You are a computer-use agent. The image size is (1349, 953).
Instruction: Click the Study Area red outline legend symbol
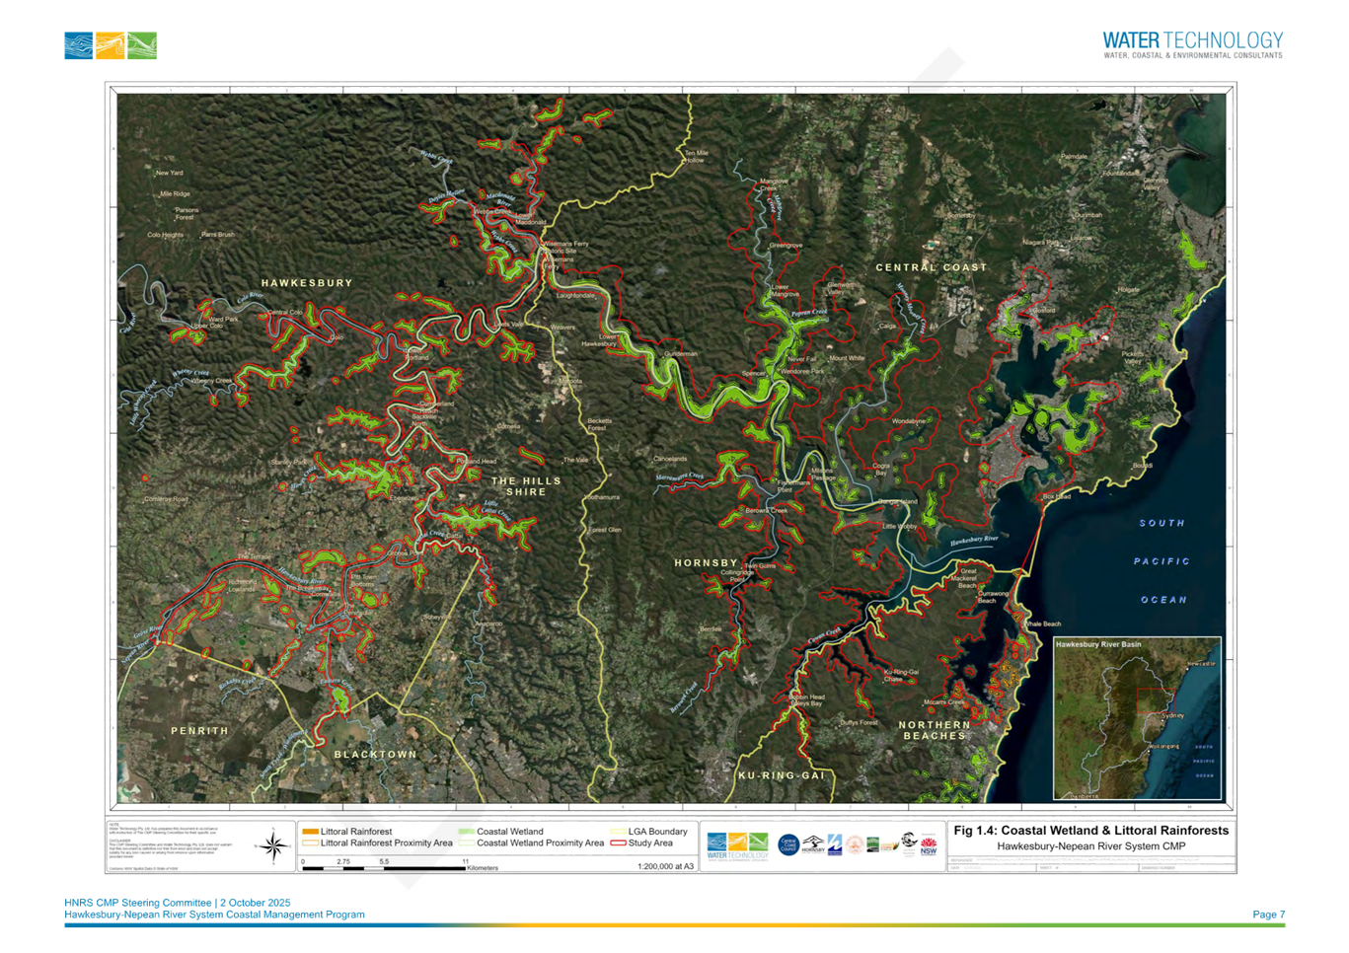pos(618,843)
